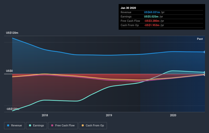Click the -US$1.953m cash from op value
This screenshot has height=133, width=209.
coord(152,25)
